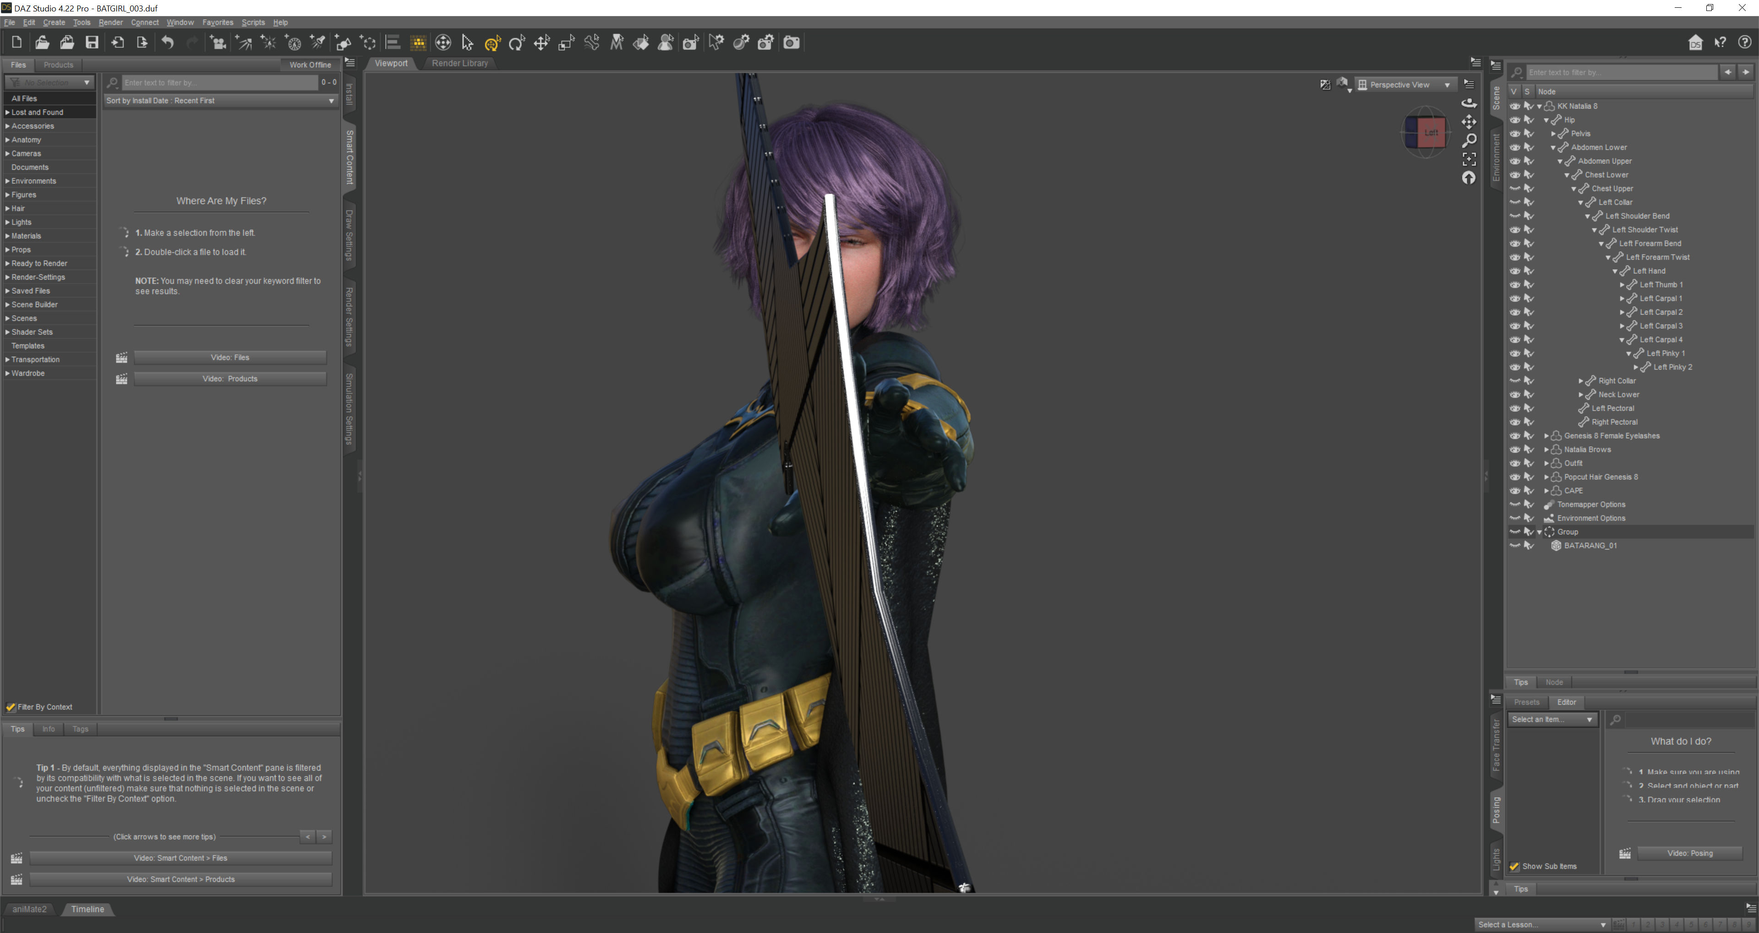Open the Video: Products tutorial
This screenshot has height=933, width=1759.
(x=229, y=379)
